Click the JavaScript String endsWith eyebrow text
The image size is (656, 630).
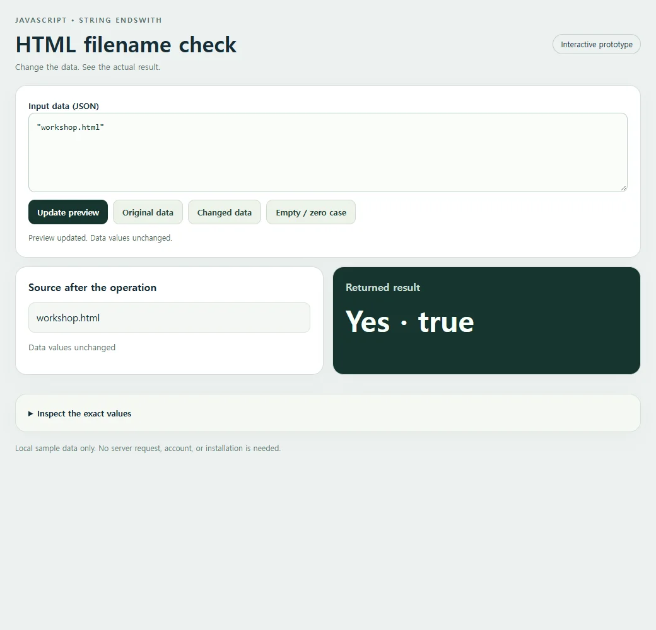tap(88, 20)
